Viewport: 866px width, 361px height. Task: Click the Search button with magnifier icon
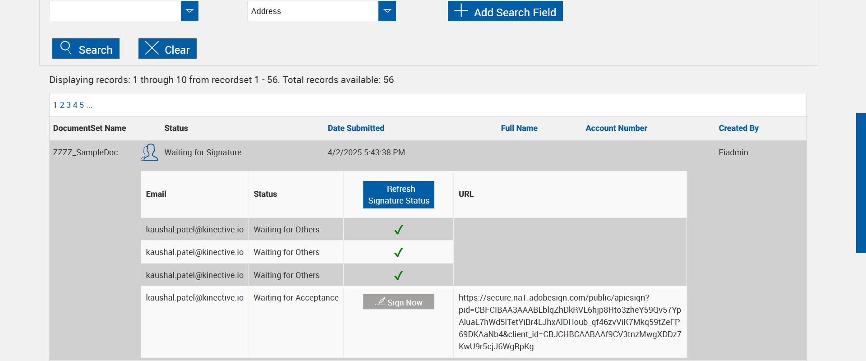pos(86,49)
